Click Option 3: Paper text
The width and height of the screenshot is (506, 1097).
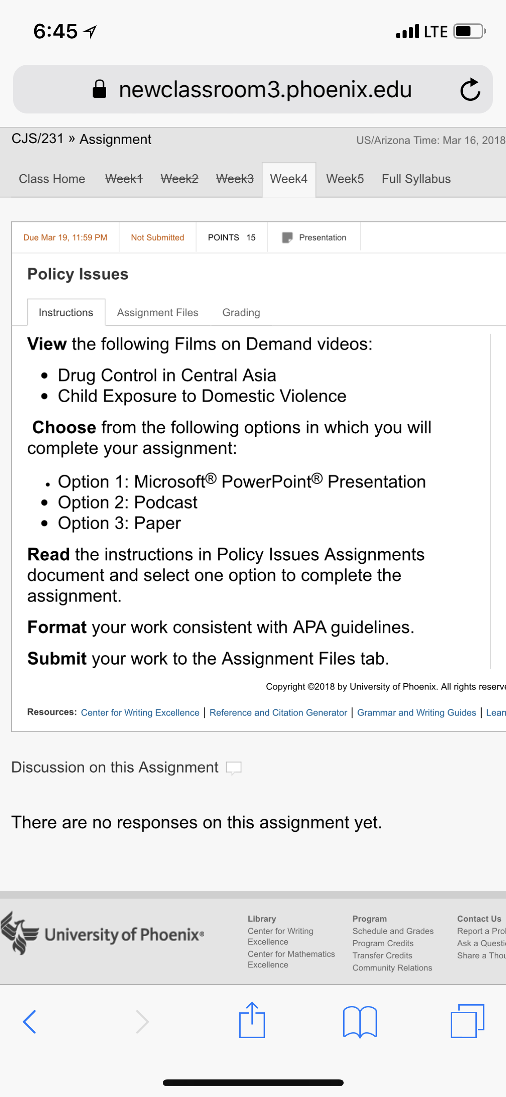[x=119, y=523]
